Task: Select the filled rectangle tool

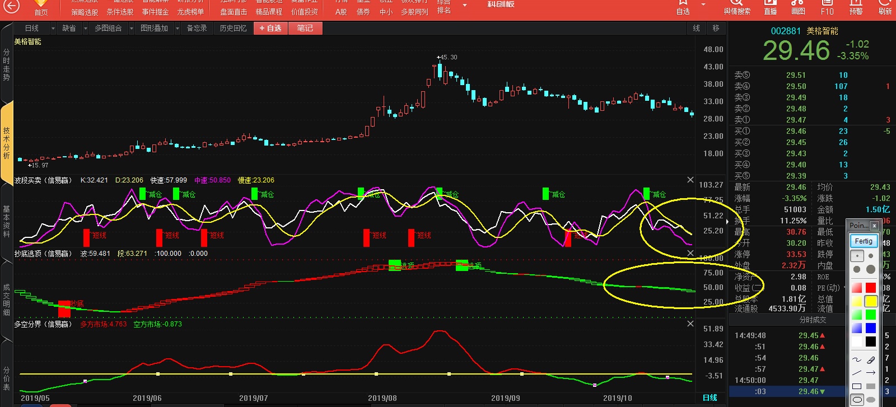Action: [871, 386]
